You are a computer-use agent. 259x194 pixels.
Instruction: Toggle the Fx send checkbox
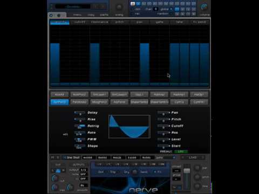(155, 172)
